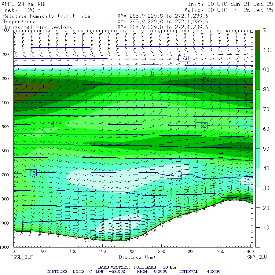The image size is (275, 275).
Task: Click the 'Horizontal wind vectors' label
Action: (x=37, y=28)
